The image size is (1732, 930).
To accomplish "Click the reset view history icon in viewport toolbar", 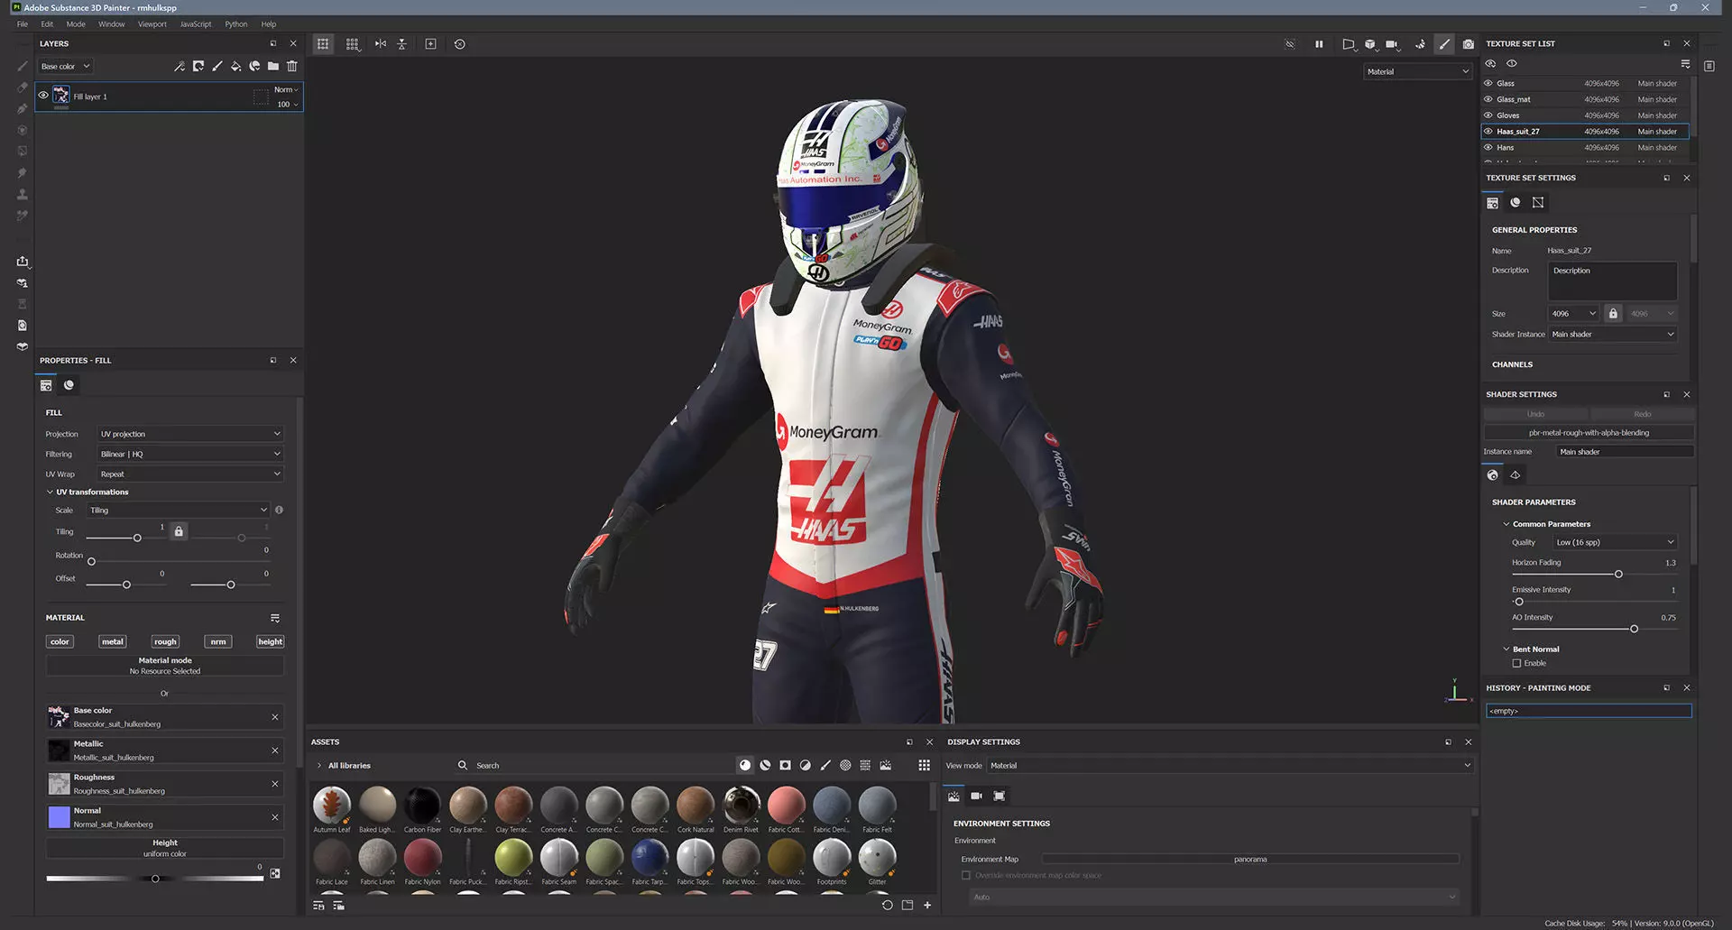I will tap(460, 43).
